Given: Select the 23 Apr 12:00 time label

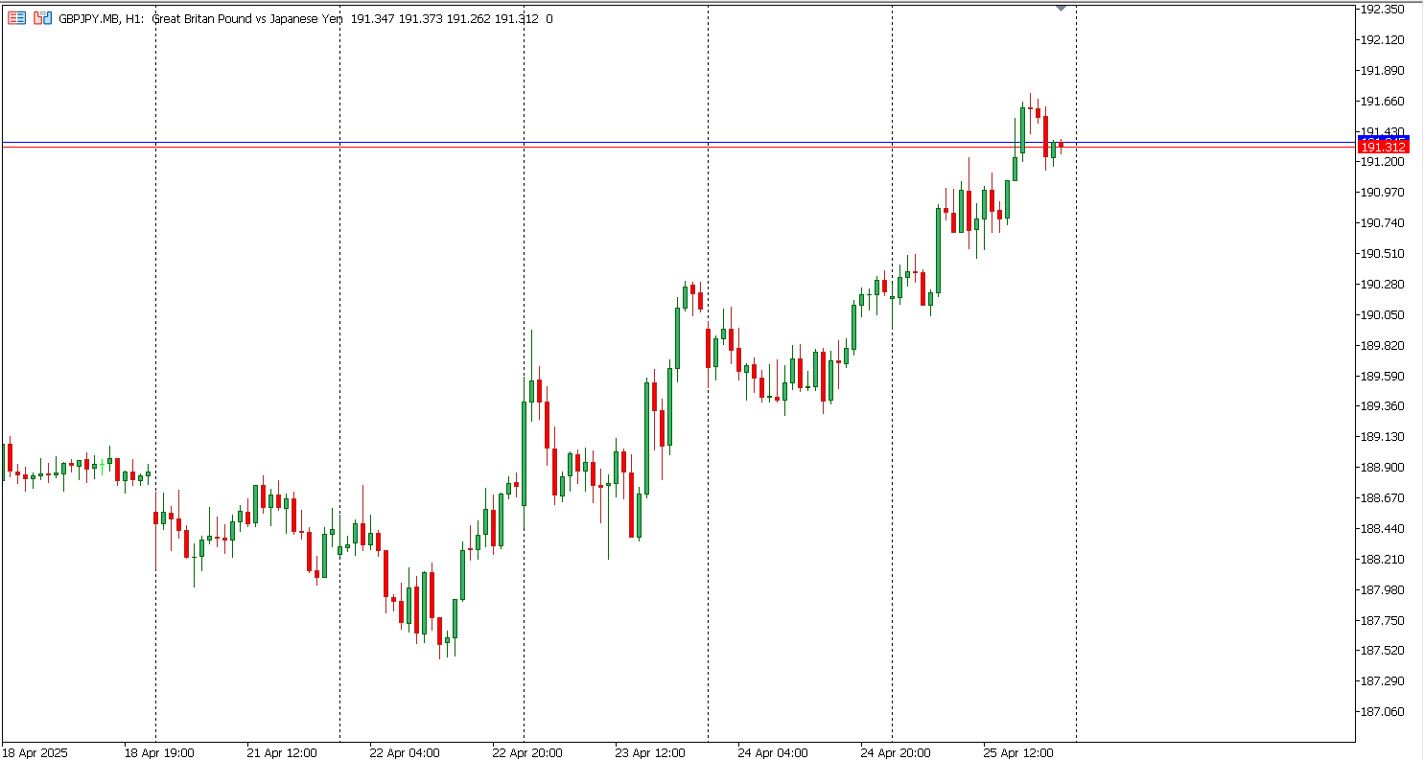Looking at the screenshot, I should coord(649,753).
